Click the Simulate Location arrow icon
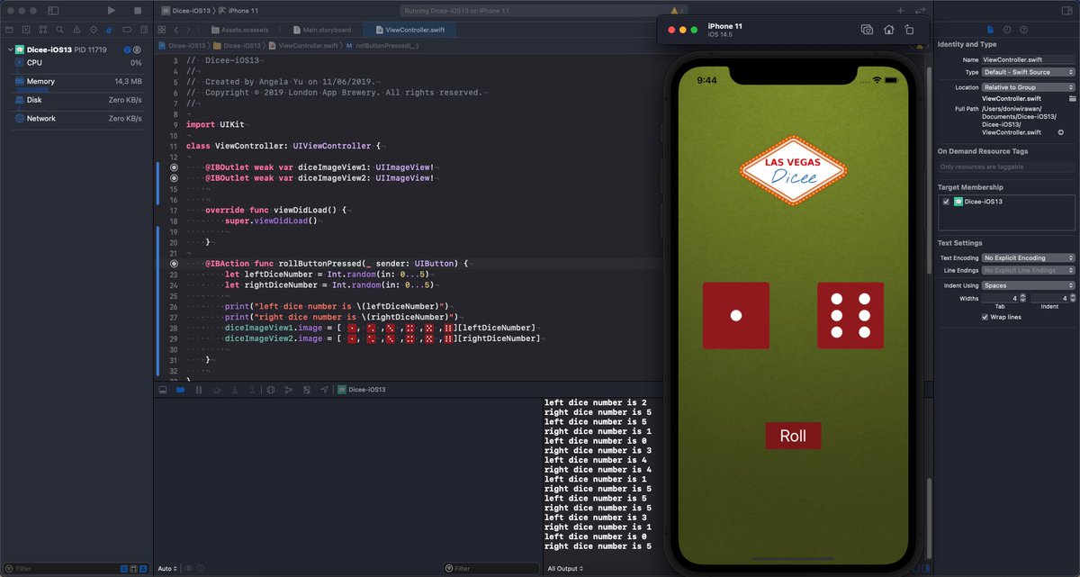 coord(324,390)
